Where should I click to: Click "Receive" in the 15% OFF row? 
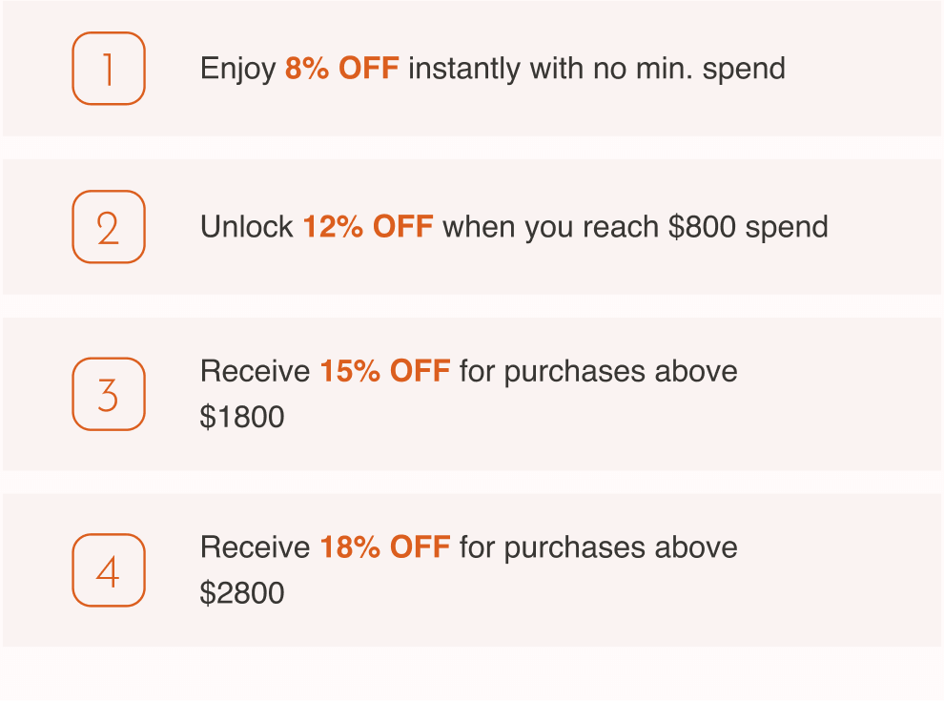[x=255, y=371]
